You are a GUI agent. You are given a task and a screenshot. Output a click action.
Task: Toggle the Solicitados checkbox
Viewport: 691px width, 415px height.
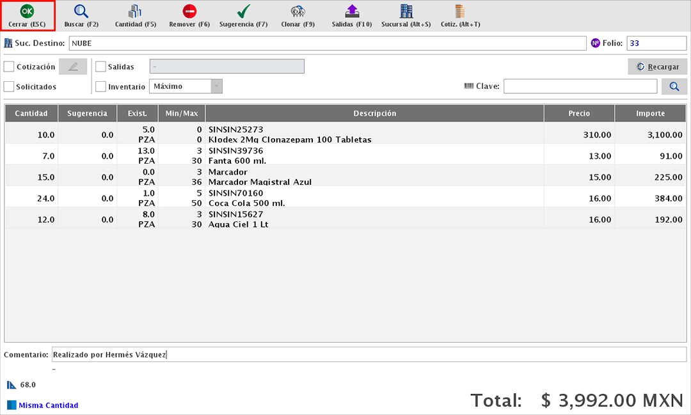pos(9,86)
